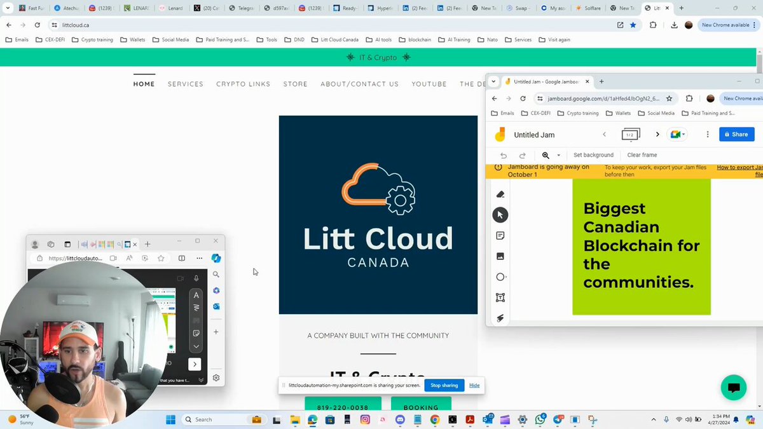Select the Jamboard select arrow tool
This screenshot has height=429, width=763.
pyautogui.click(x=500, y=215)
